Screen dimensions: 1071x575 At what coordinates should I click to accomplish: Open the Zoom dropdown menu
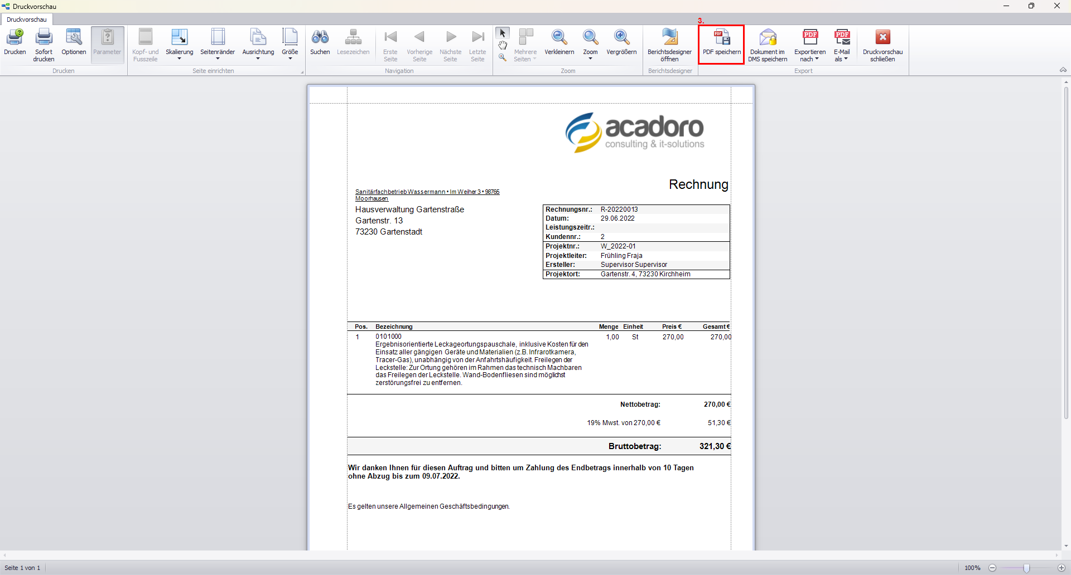click(590, 59)
